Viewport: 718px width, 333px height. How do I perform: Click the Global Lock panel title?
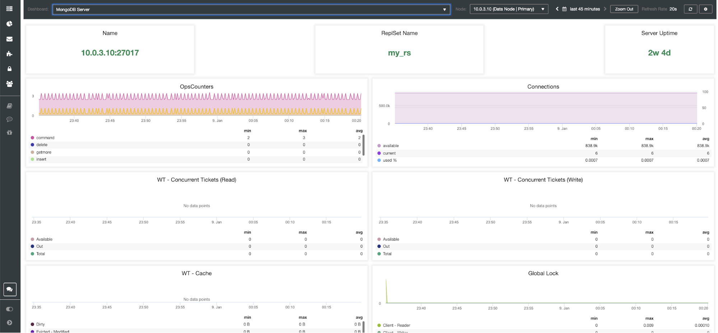543,273
